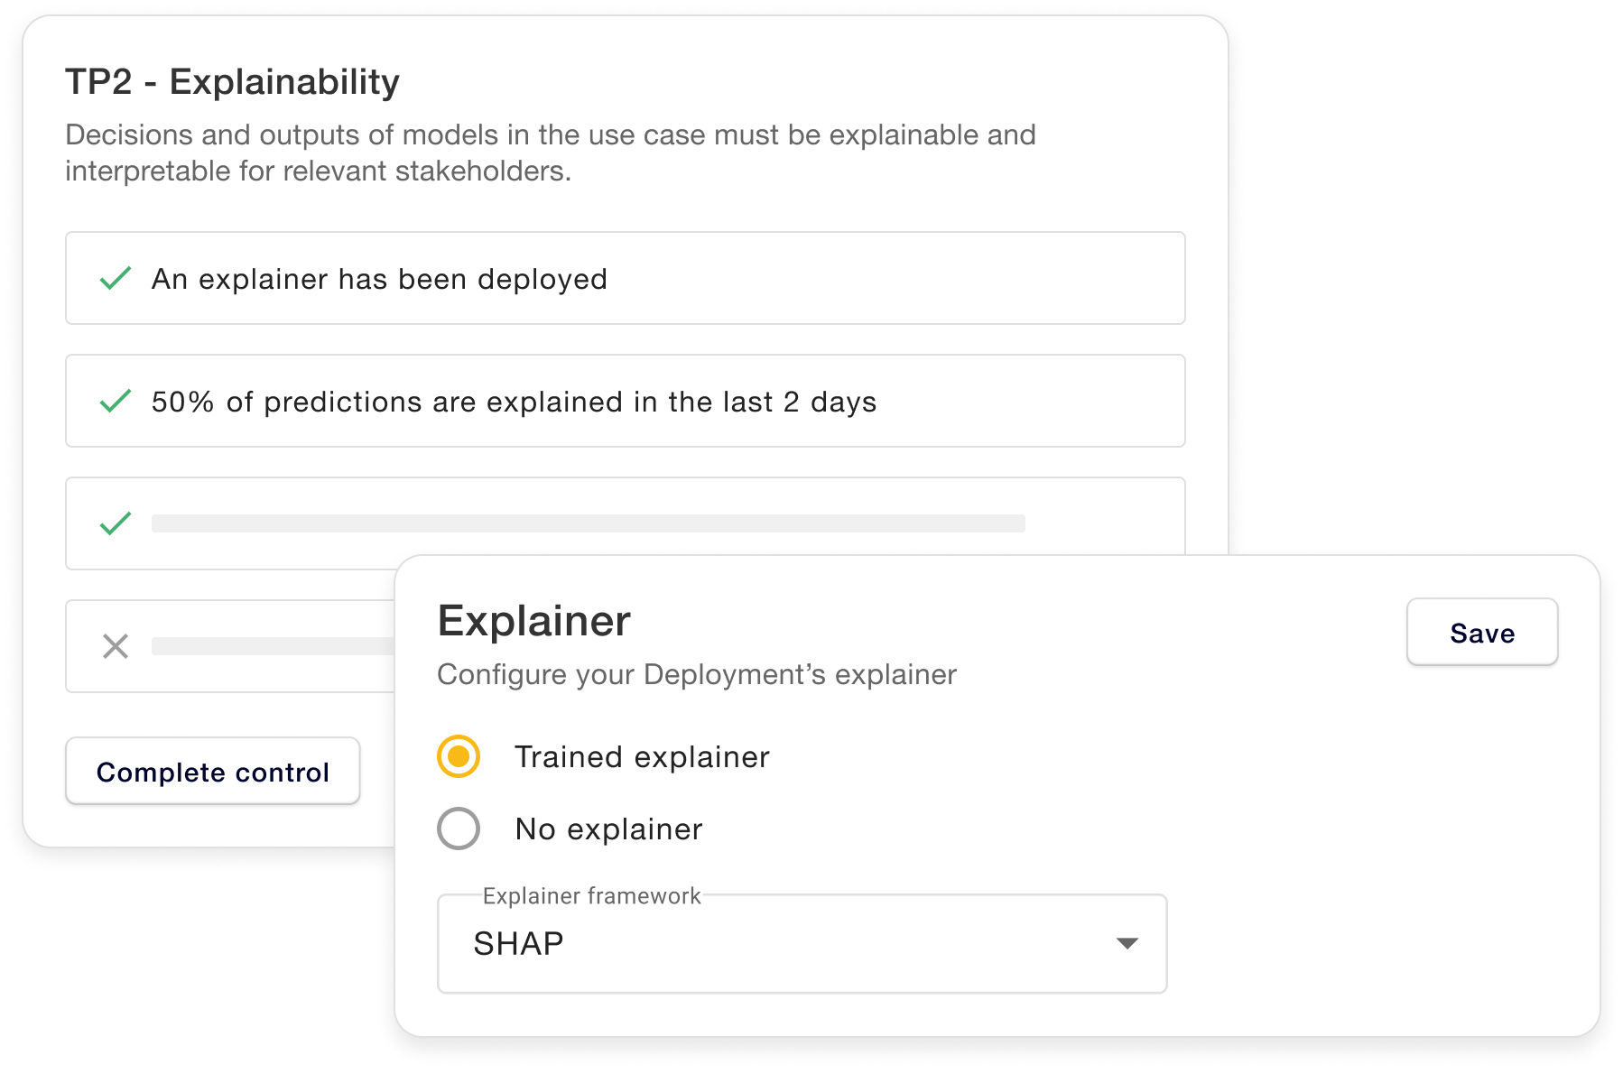The height and width of the screenshot is (1074, 1623).
Task: Click the green checkmark beside '50% of predictions'
Action: pos(116,401)
